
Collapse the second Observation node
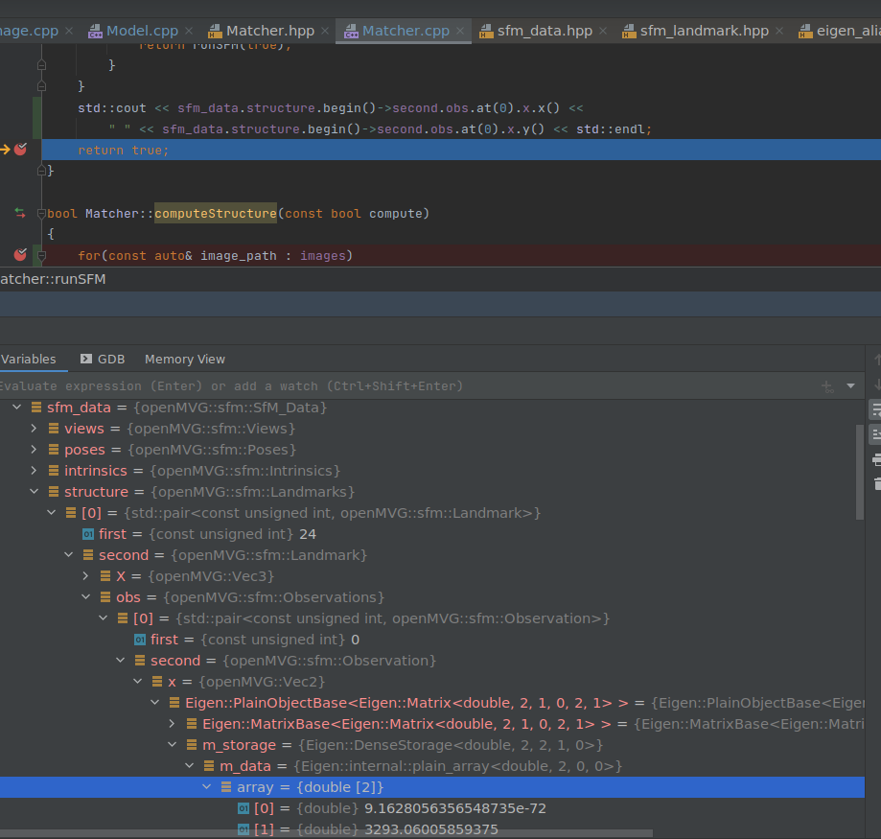click(120, 661)
